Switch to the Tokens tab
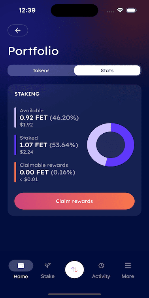This screenshot has width=149, height=298. pyautogui.click(x=41, y=70)
